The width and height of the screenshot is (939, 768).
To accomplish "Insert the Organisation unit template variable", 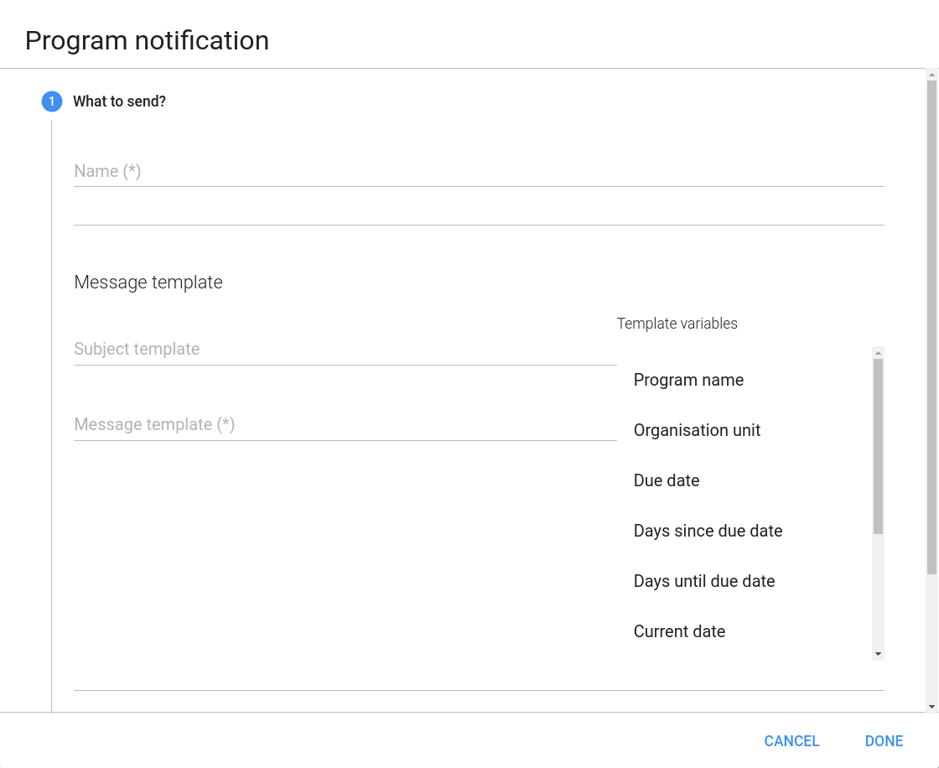I will click(697, 430).
